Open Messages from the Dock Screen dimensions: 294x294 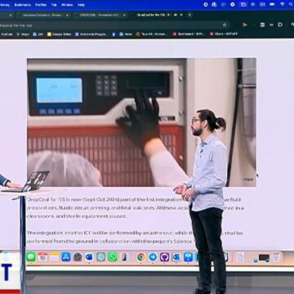pyautogui.click(x=31, y=256)
